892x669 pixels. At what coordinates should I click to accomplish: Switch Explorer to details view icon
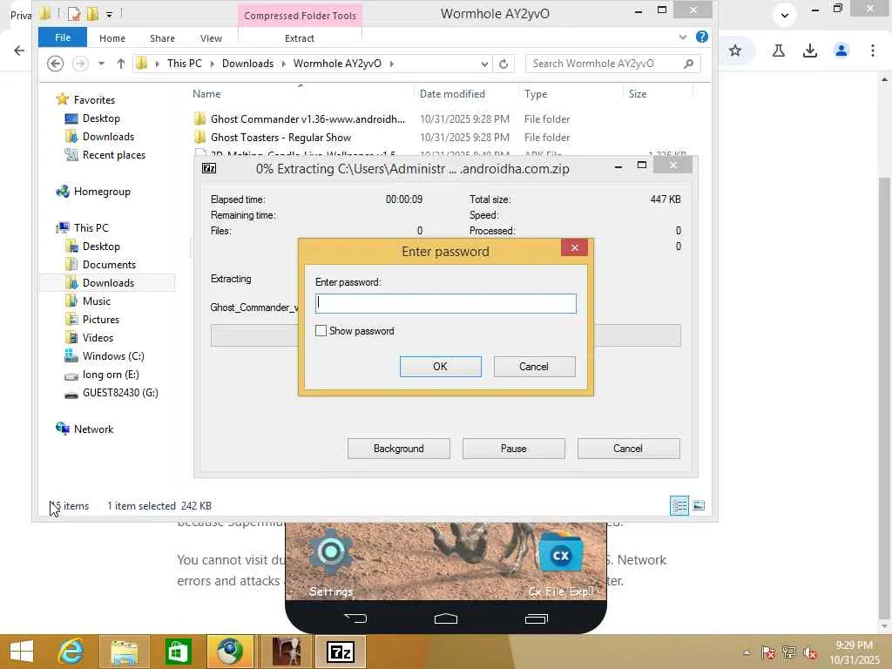click(x=679, y=506)
